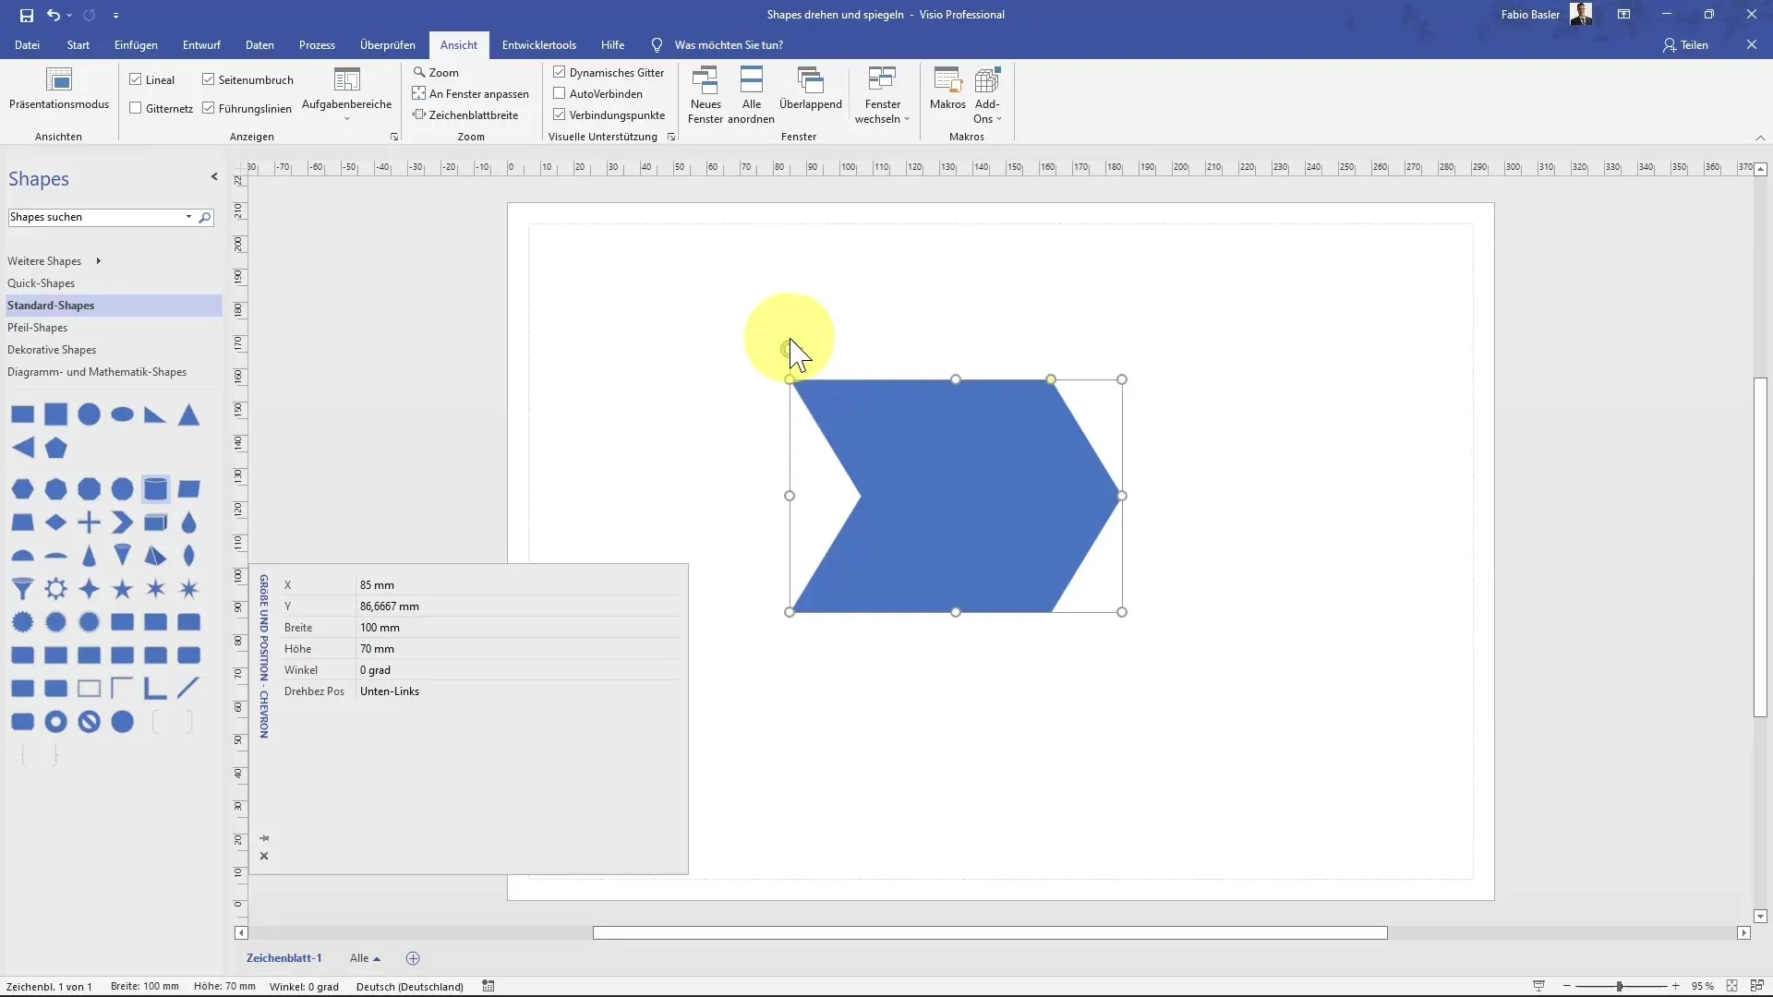This screenshot has height=997, width=1773.
Task: Switch to the Entwicklertools tab
Action: [x=539, y=44]
